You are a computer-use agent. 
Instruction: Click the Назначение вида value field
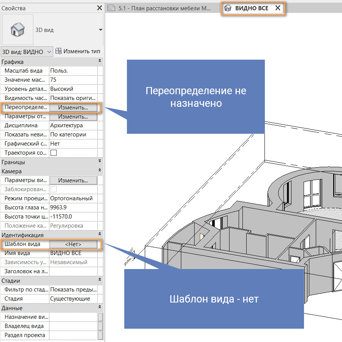[73, 317]
